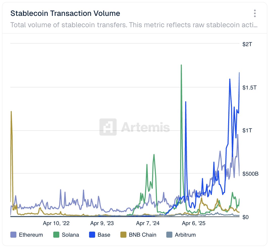269x248 pixels.
Task: Click the Artemis watermark text
Action: [145, 127]
